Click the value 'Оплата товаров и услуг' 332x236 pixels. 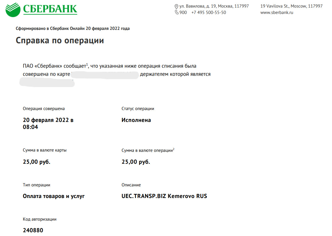[x=54, y=196]
